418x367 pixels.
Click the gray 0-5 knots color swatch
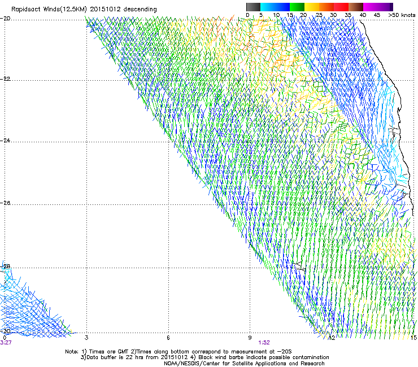(253, 7)
